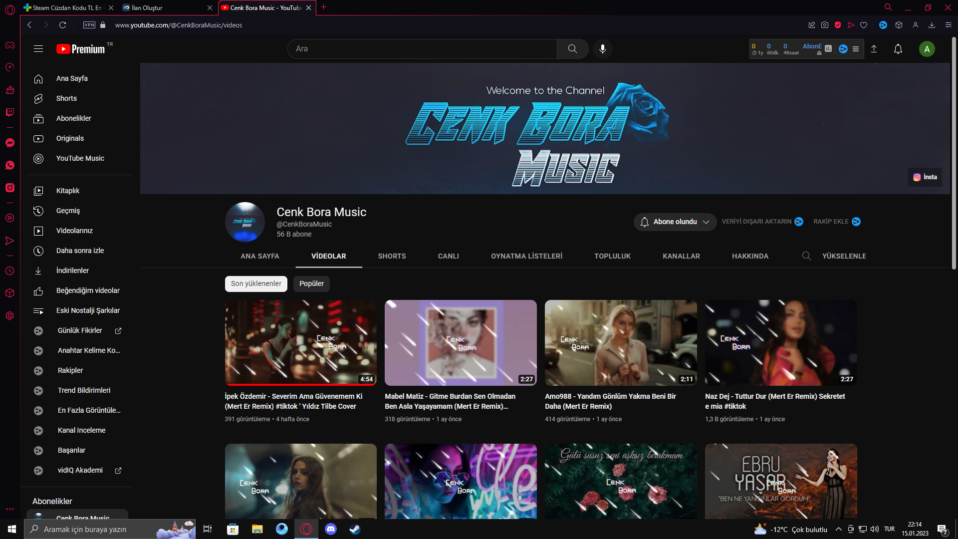Open Opera Twitch sidebar icon
The width and height of the screenshot is (958, 539).
tap(10, 112)
